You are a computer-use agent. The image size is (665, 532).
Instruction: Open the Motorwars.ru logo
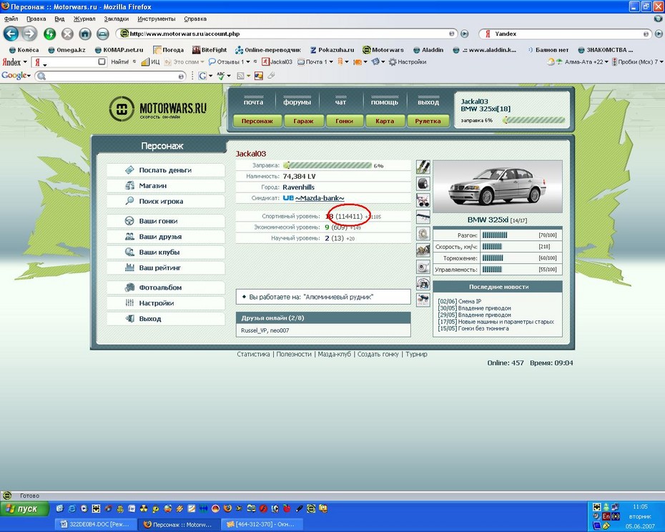(158, 109)
